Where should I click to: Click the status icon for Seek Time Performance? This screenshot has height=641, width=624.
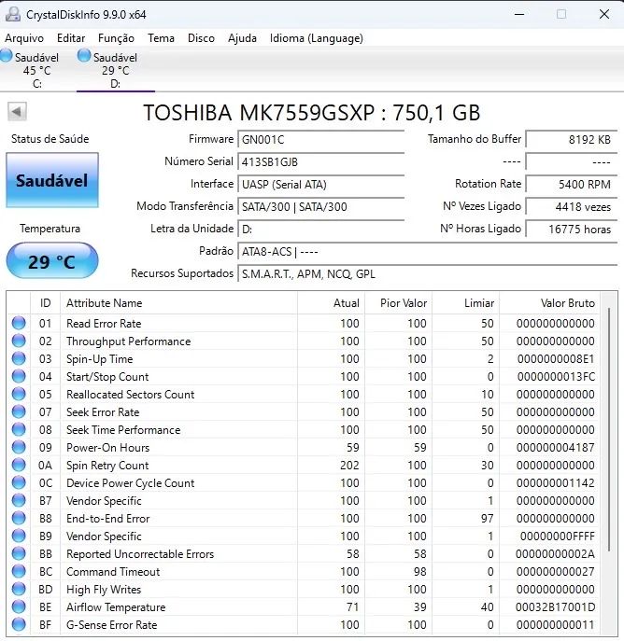tap(19, 429)
